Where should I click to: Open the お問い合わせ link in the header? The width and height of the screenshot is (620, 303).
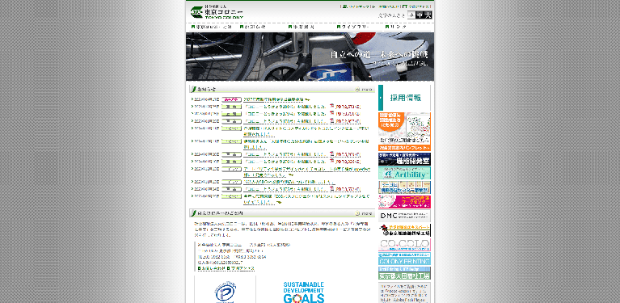click(389, 6)
